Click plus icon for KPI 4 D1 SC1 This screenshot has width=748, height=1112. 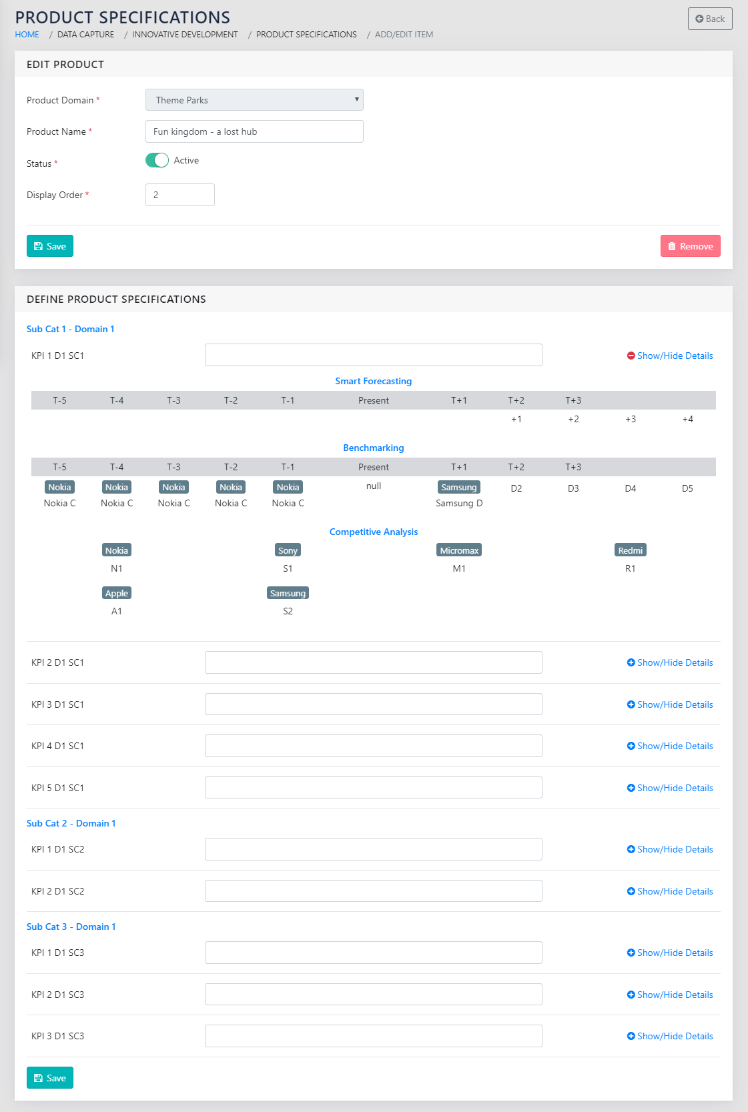point(631,746)
